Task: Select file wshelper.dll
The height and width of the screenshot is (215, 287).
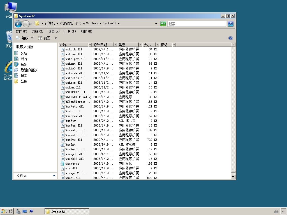Action: (75, 59)
